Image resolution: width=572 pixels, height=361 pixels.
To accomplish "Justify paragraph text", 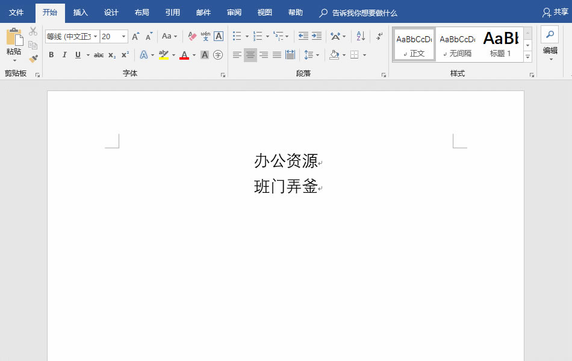I will 277,55.
